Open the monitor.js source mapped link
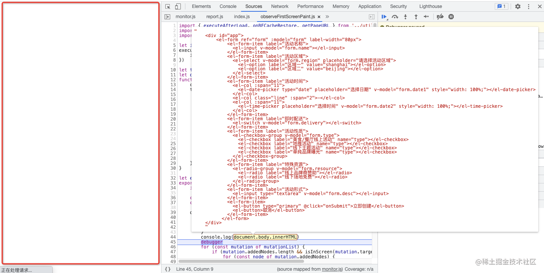544x273 pixels. pyautogui.click(x=332, y=269)
